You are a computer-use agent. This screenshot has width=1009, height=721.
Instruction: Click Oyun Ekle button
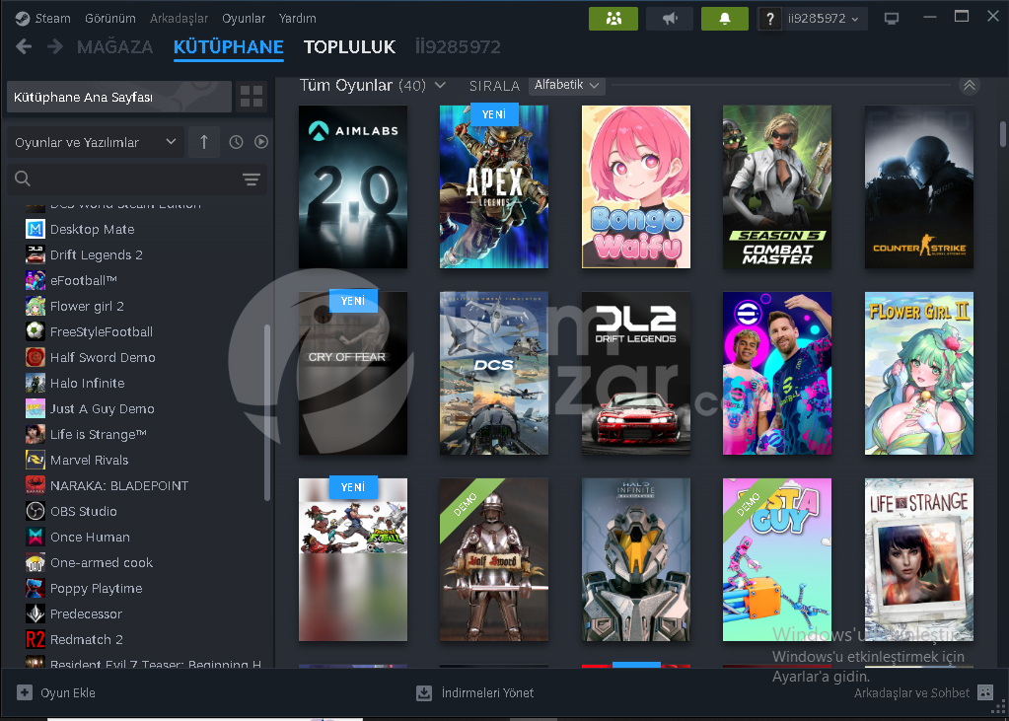coord(56,692)
